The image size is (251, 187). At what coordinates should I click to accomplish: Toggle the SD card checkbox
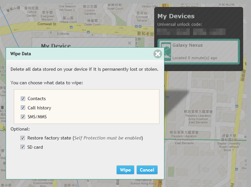coord(23,147)
